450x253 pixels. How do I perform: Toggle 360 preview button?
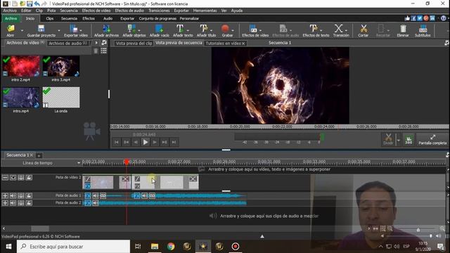(409, 140)
